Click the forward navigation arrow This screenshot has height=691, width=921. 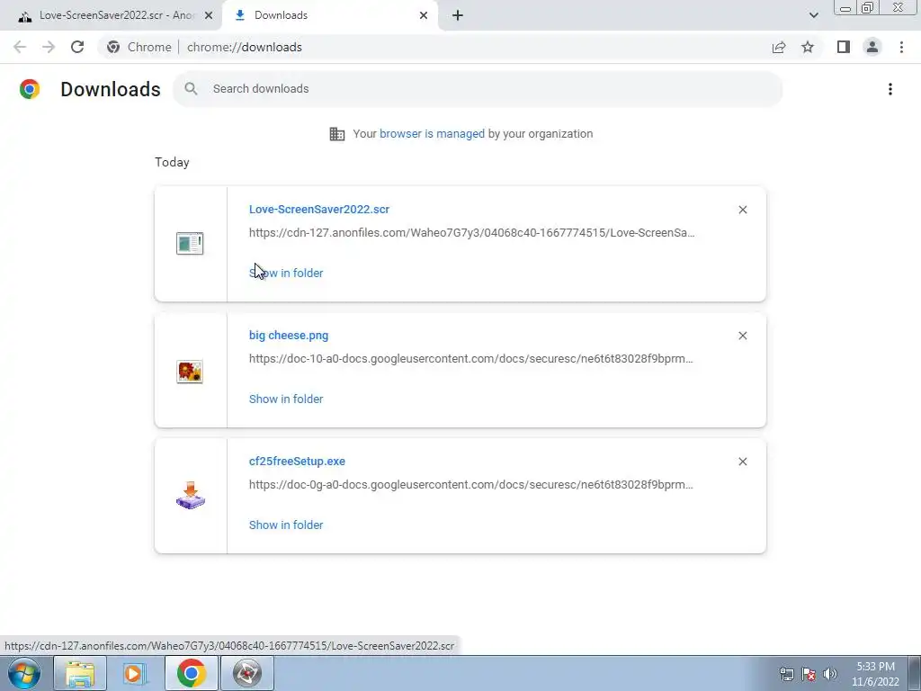pyautogui.click(x=49, y=47)
